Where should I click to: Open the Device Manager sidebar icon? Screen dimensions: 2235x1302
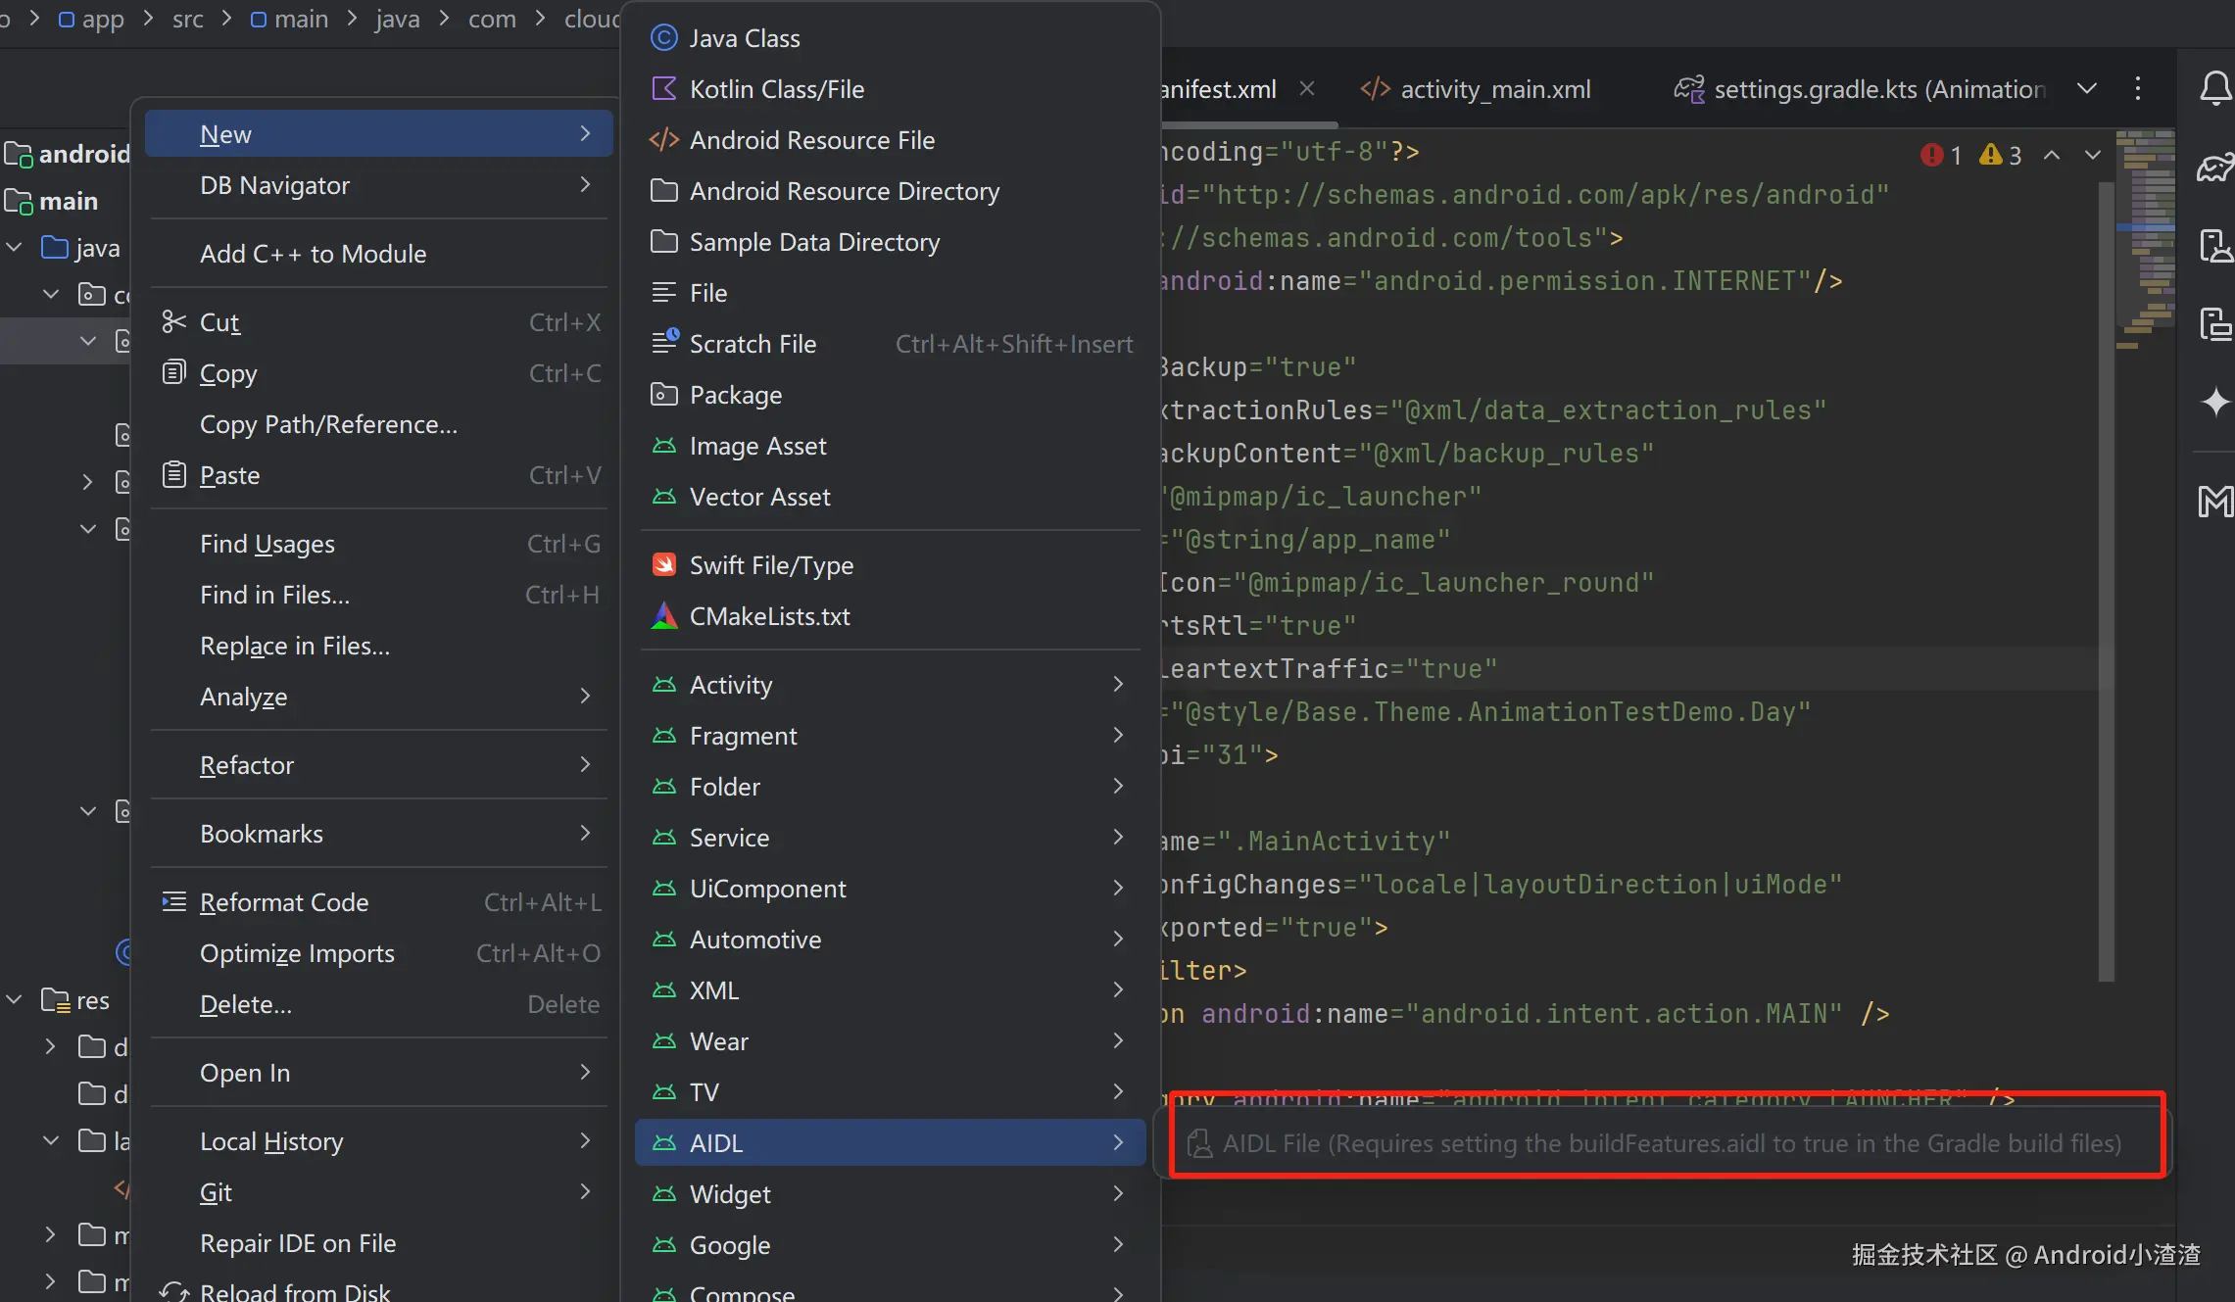tap(2215, 246)
